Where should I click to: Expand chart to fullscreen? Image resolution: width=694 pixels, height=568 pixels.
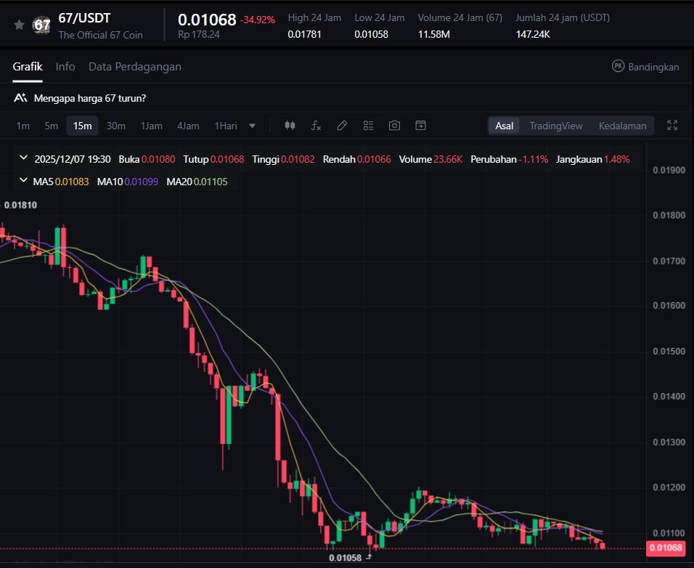(x=672, y=126)
